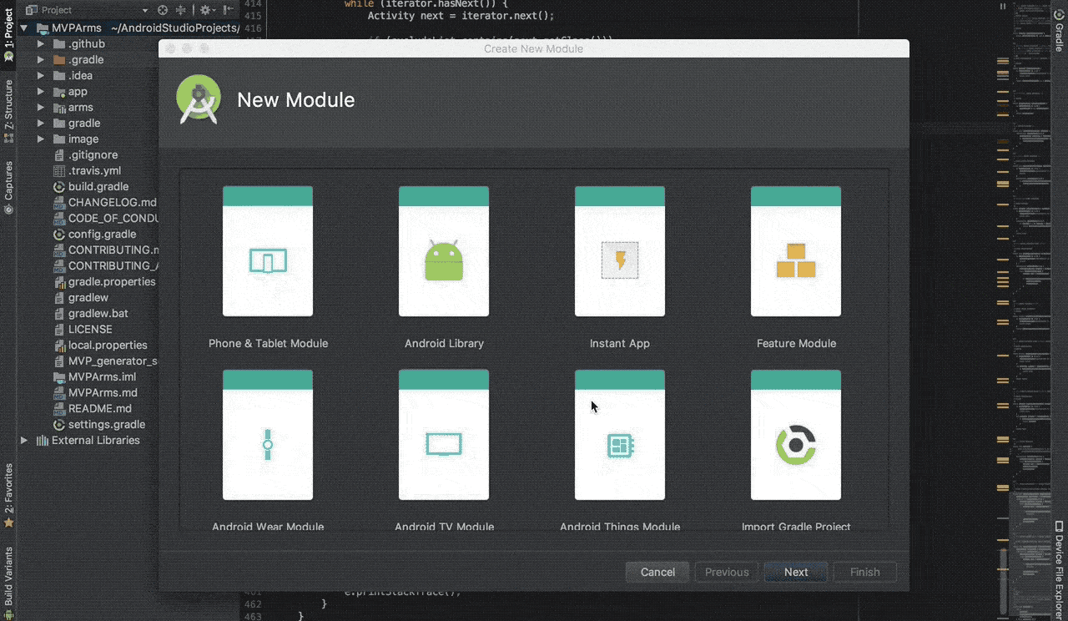The width and height of the screenshot is (1068, 621).
Task: Pick the Android Things Module icon
Action: coord(620,435)
